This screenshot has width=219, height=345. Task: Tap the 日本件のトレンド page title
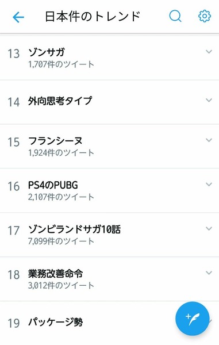(x=93, y=17)
